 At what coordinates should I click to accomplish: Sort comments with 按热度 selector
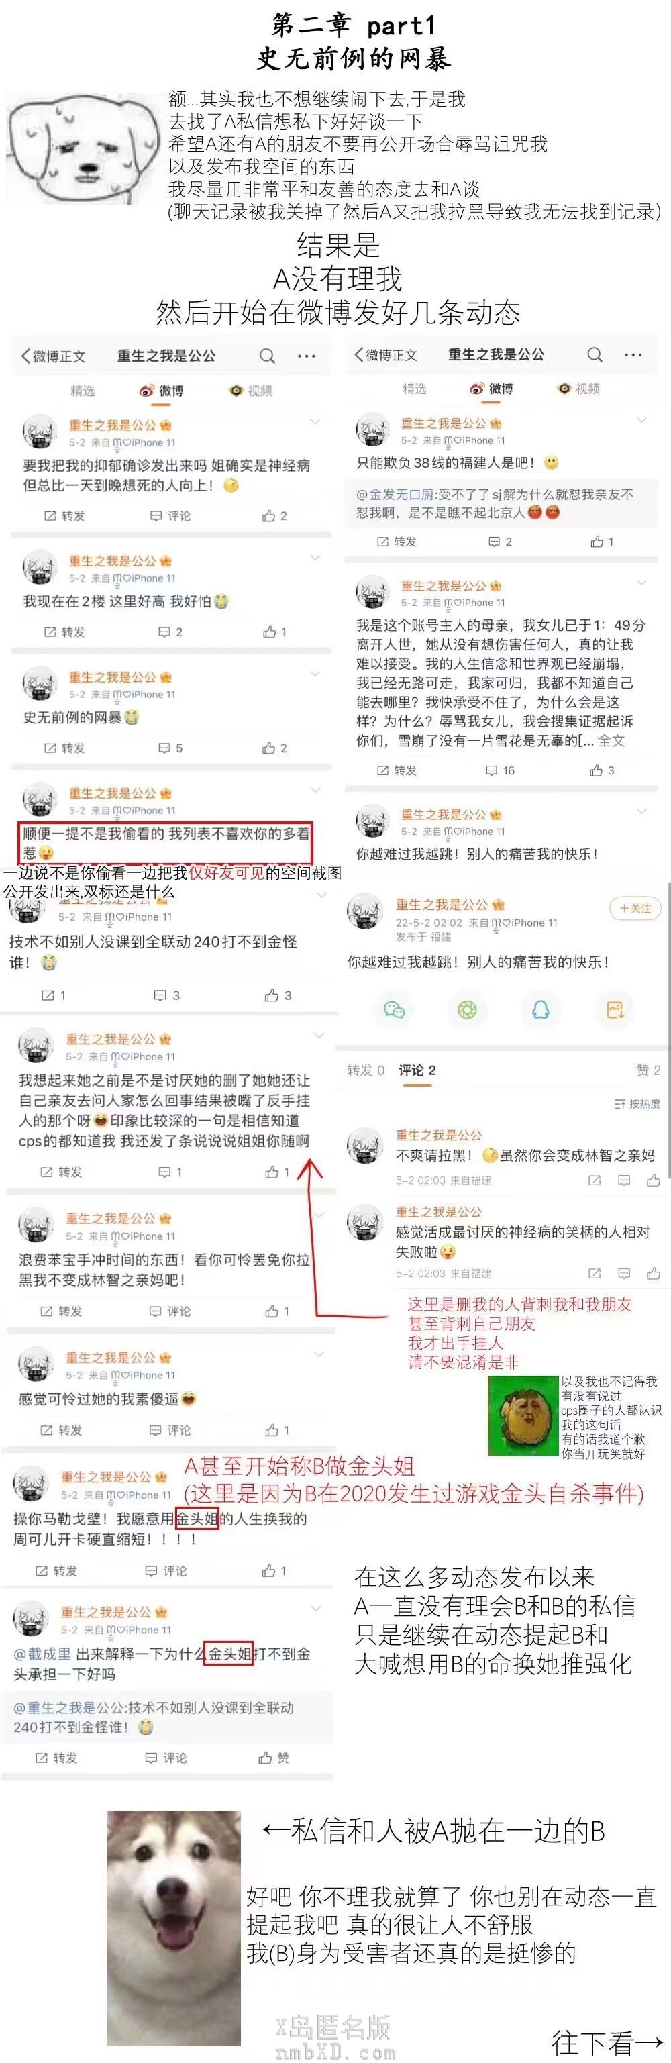[x=637, y=1103]
